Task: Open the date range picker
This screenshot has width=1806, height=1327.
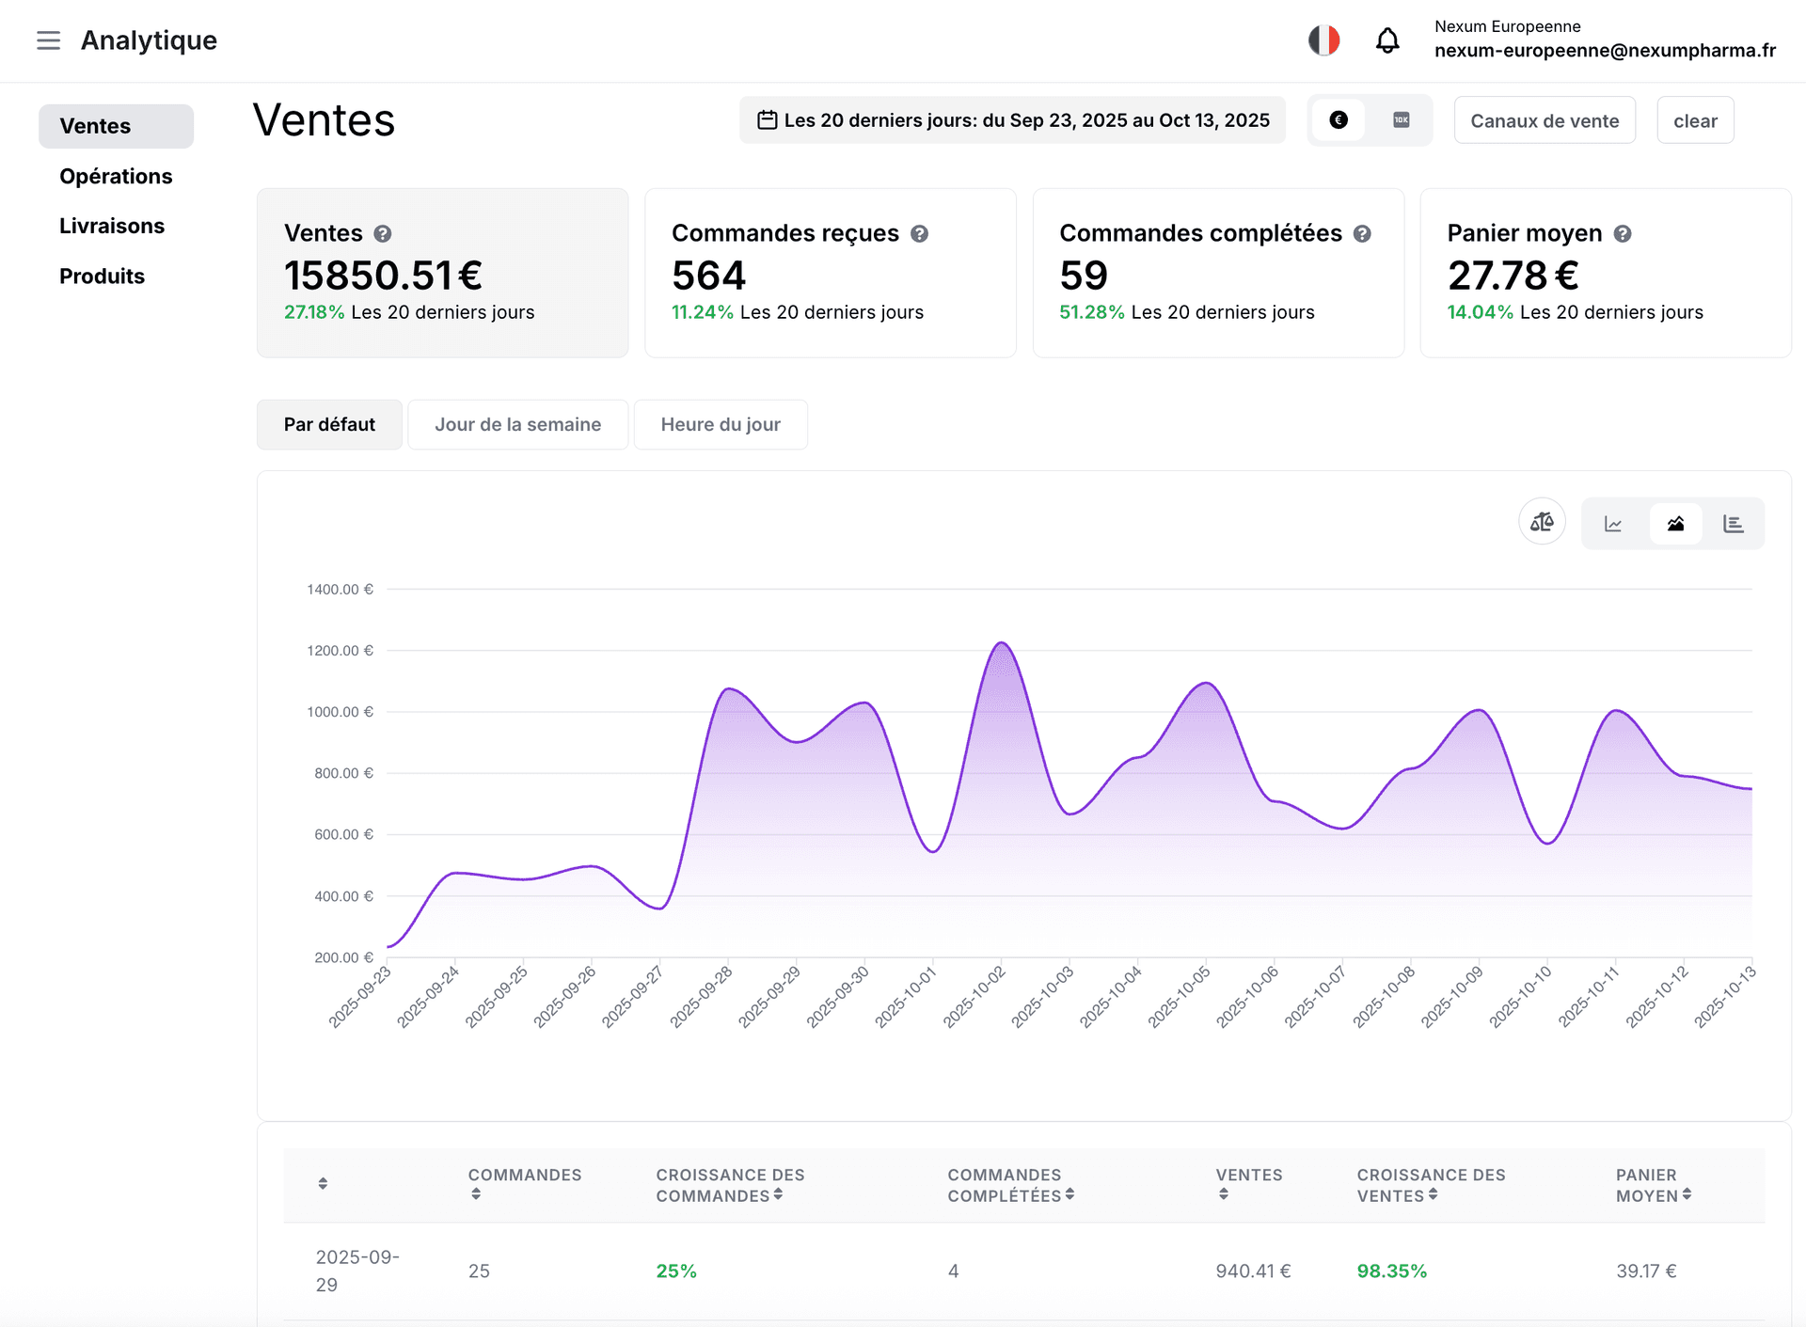Action: [x=1012, y=120]
